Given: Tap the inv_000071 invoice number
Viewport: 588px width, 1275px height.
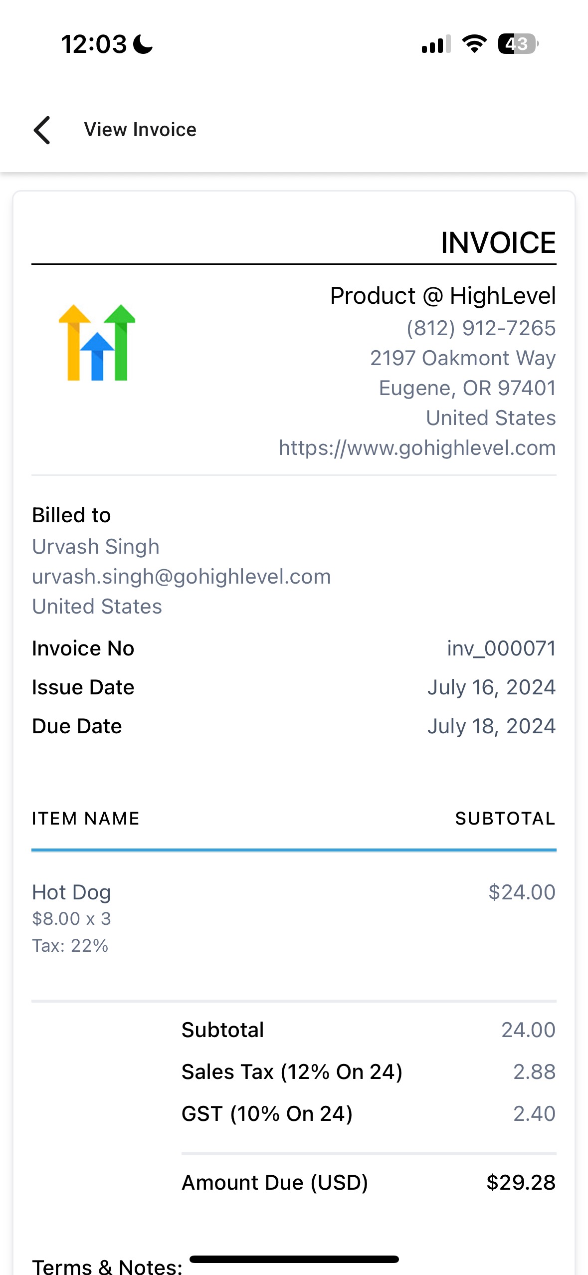Looking at the screenshot, I should (501, 648).
